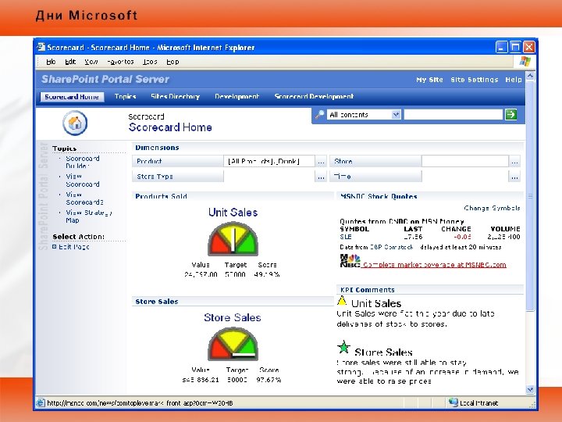
Task: Open complete market coverage at MSNBC.com
Action: pos(435,265)
